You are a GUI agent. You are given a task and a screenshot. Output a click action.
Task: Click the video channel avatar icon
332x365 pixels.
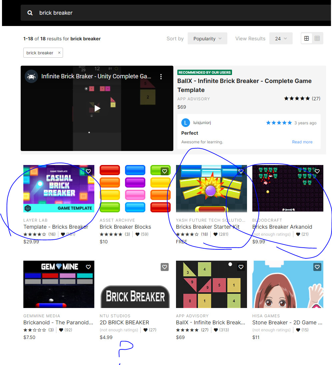pyautogui.click(x=31, y=76)
